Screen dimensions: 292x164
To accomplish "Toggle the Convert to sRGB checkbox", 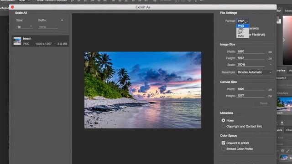I will tap(223, 143).
